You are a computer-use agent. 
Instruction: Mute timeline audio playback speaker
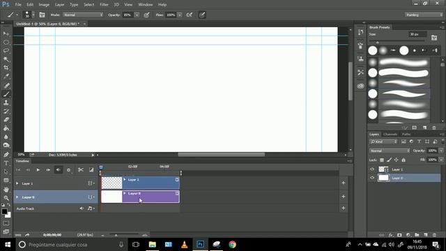pyautogui.click(x=59, y=170)
